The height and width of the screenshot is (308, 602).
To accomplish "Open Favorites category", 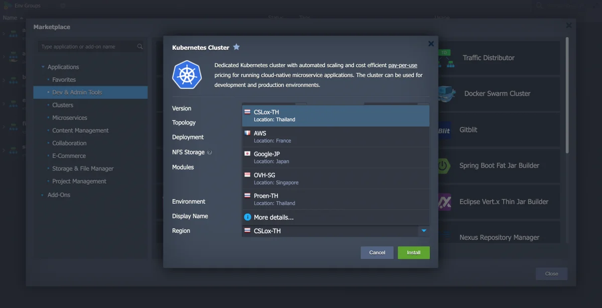I will tap(64, 80).
